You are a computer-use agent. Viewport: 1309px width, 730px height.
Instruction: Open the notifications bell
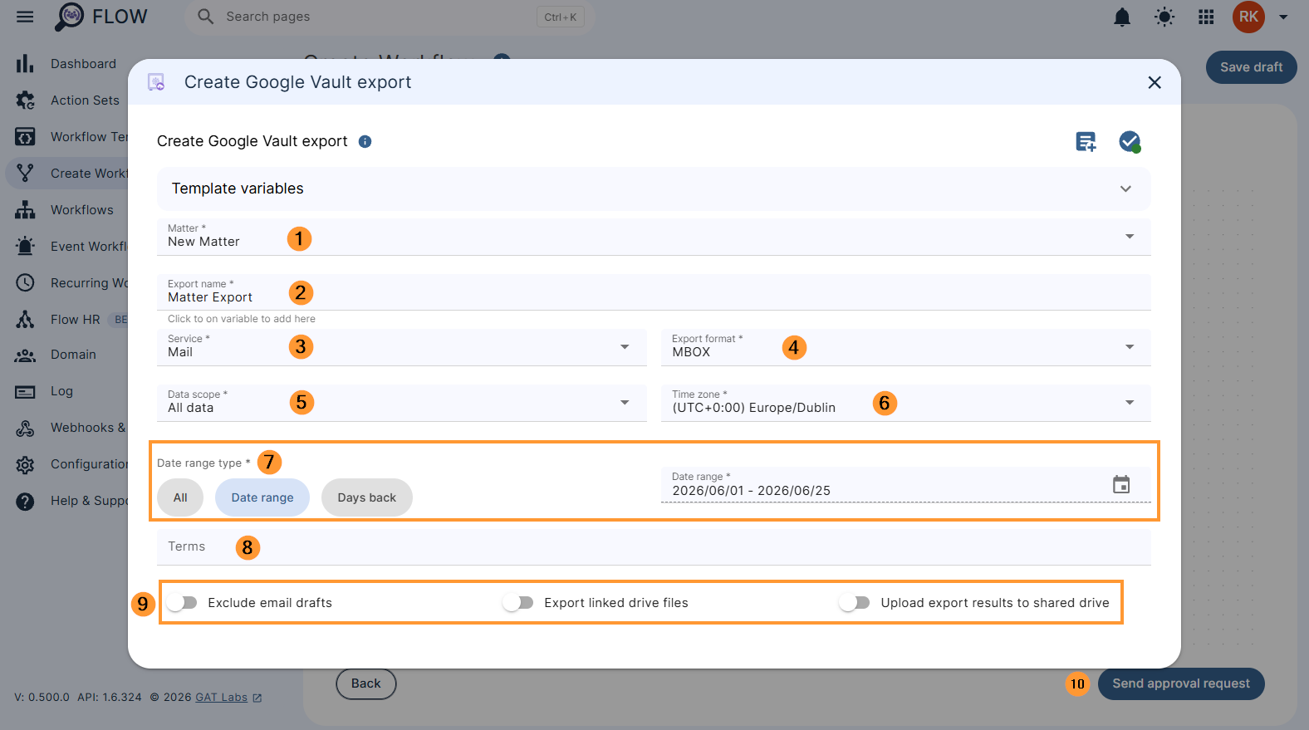tap(1122, 17)
